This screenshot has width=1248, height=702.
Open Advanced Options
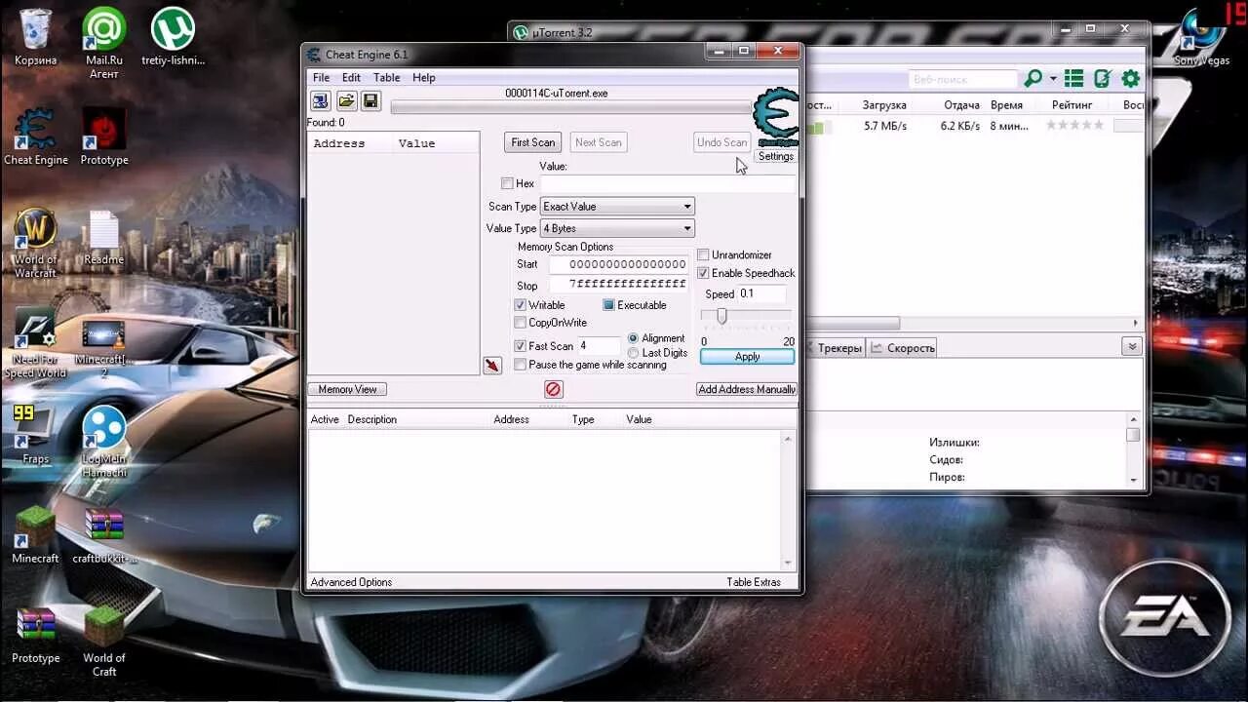pos(351,582)
